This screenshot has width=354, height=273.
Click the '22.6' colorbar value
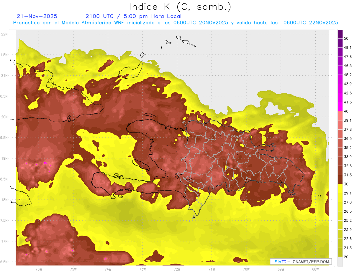coord(348,239)
